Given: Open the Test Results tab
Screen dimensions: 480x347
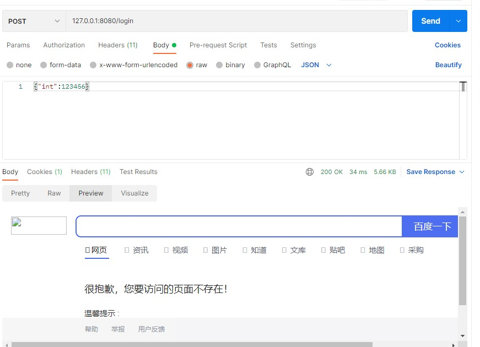Looking at the screenshot, I should [x=138, y=172].
